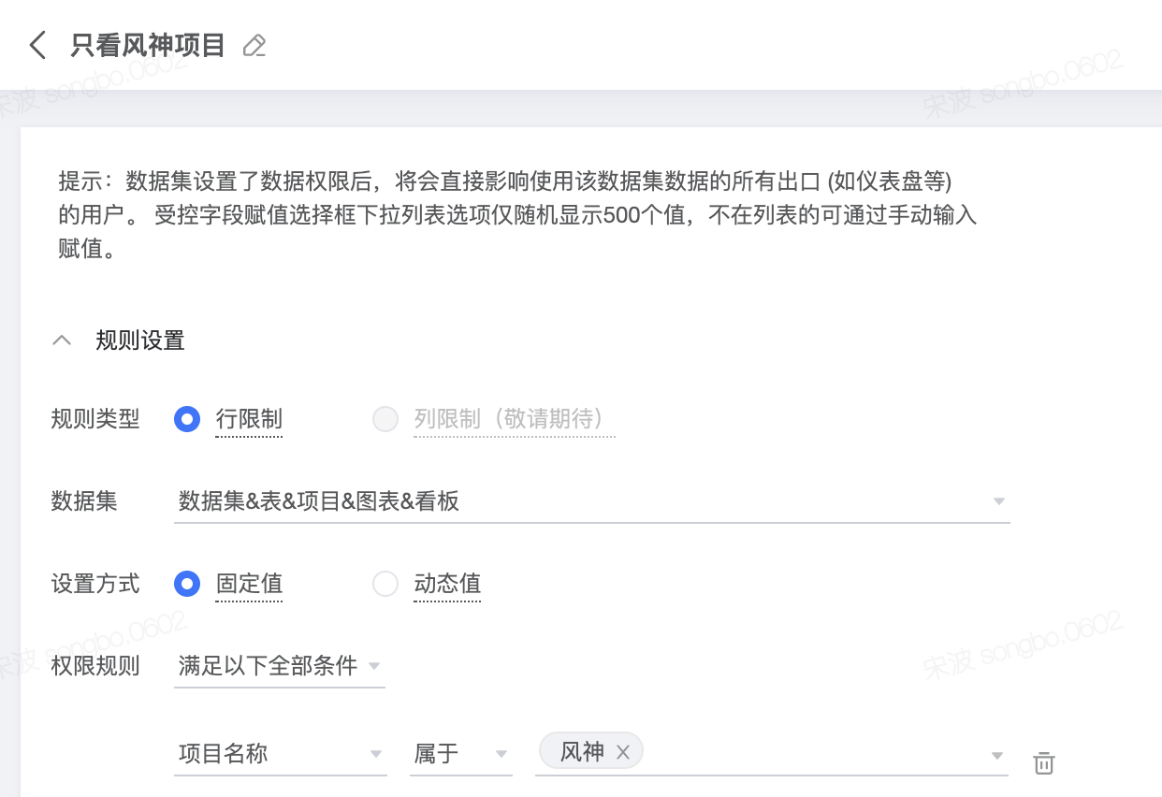Select the 列限制 radio option
Viewport: 1162px width, 797px height.
pyautogui.click(x=385, y=419)
